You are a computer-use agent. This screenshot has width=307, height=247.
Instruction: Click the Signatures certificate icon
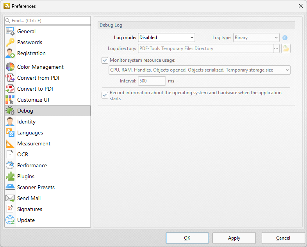(10, 209)
